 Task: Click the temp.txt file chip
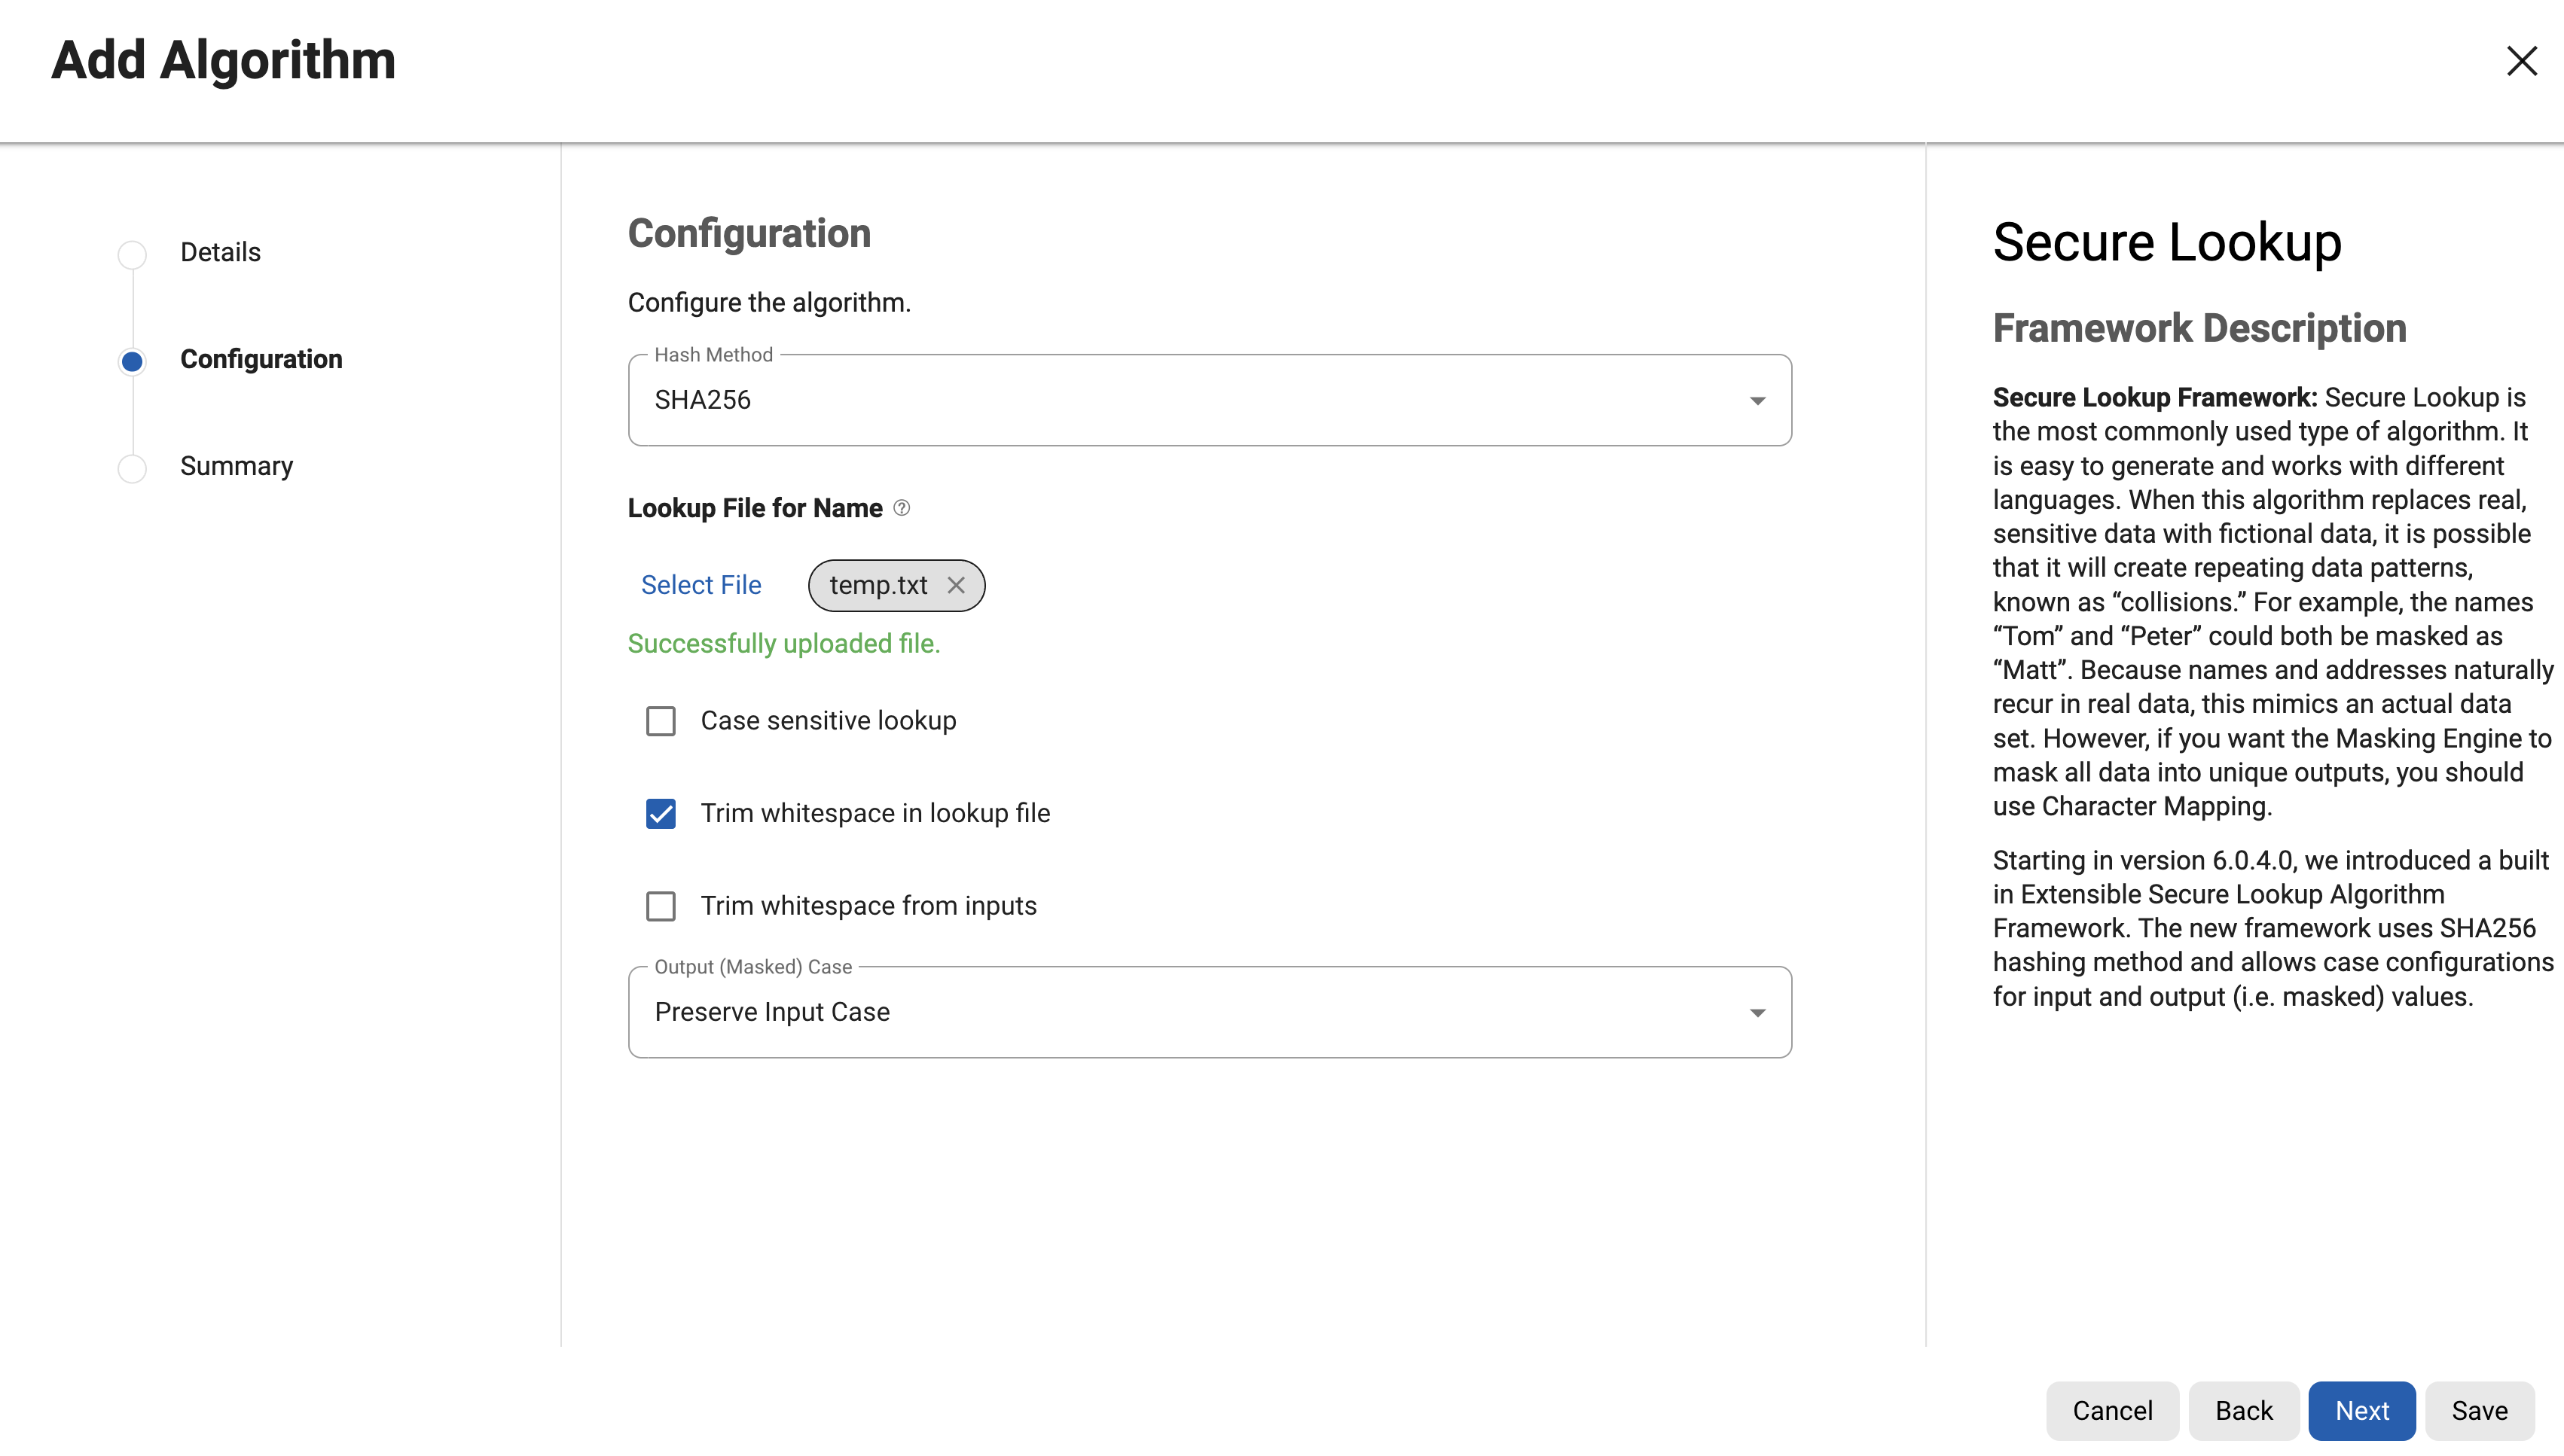(878, 585)
